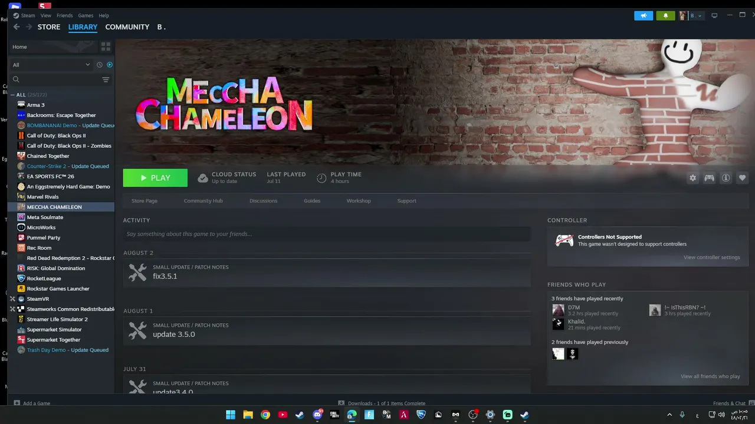This screenshot has height=424, width=755.
Task: Open the Workshop tab for this game
Action: coord(359,201)
